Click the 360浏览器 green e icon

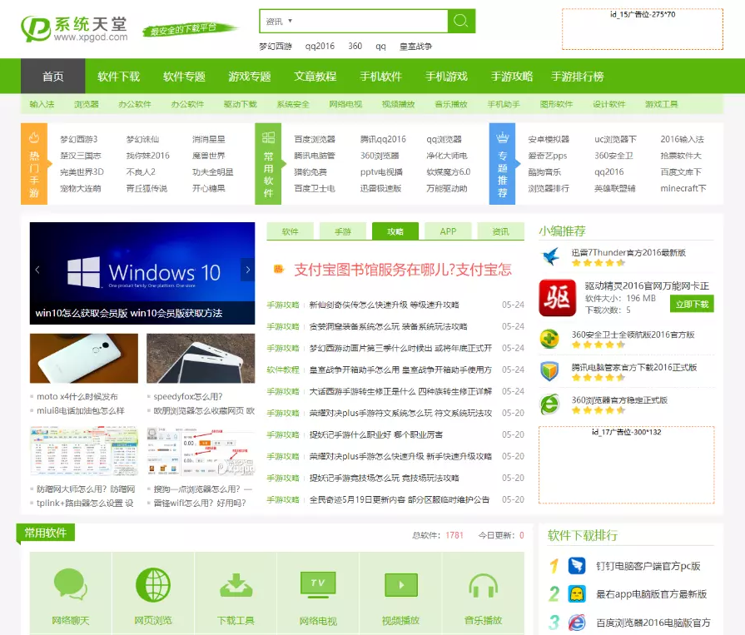click(x=549, y=404)
